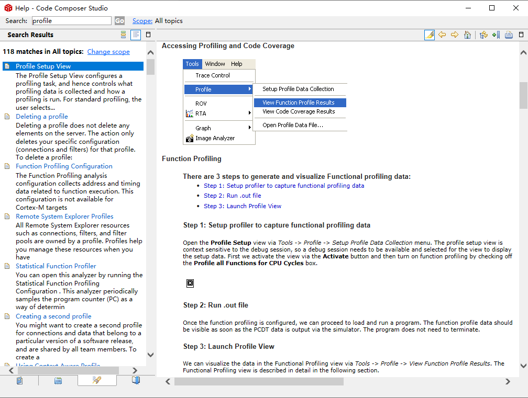Screen dimensions: 528x398
Task: Click the Go search button
Action: point(119,21)
